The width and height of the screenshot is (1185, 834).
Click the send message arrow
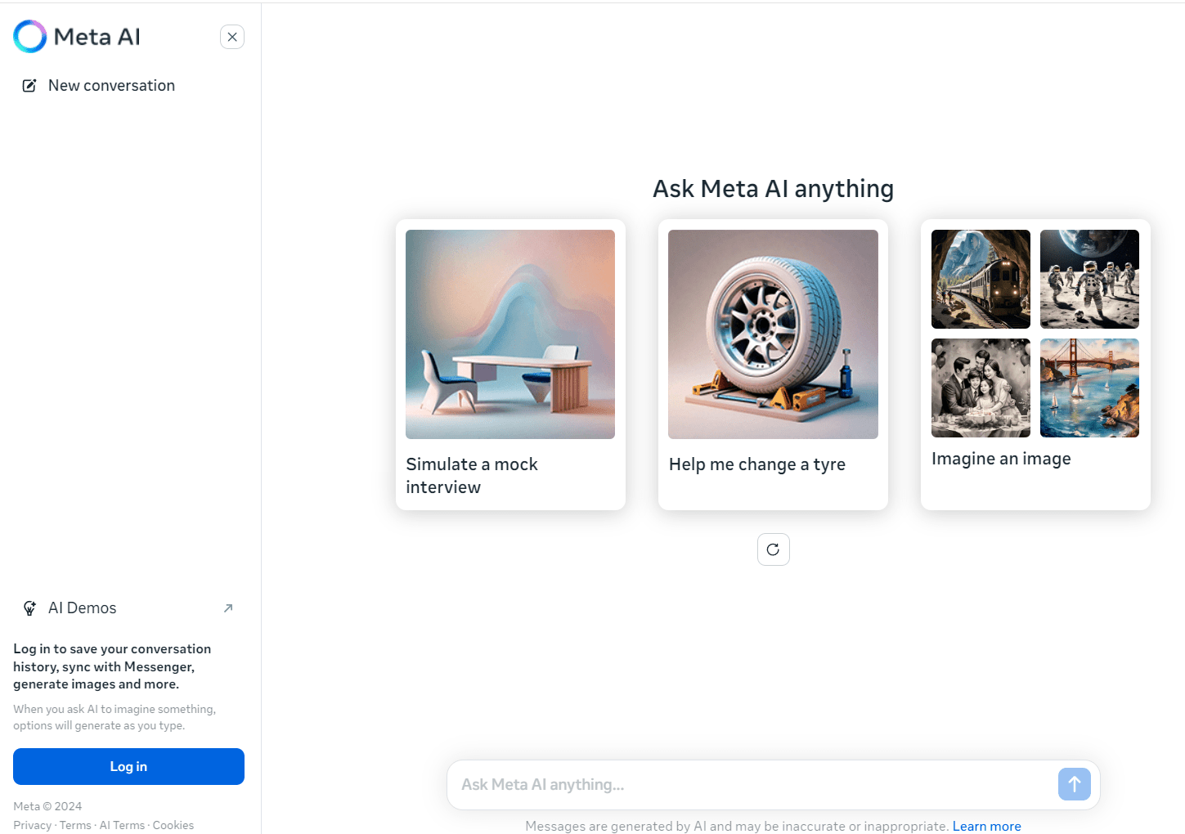point(1074,784)
